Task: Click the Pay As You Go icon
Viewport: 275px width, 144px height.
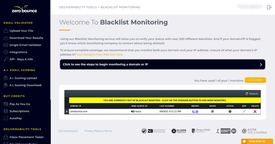Action: (x=6, y=104)
